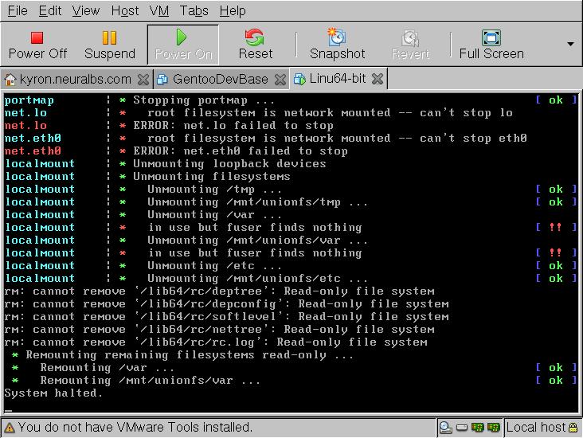This screenshot has height=438, width=583.
Task: Close the GentooDevBase tab
Action: tap(281, 79)
